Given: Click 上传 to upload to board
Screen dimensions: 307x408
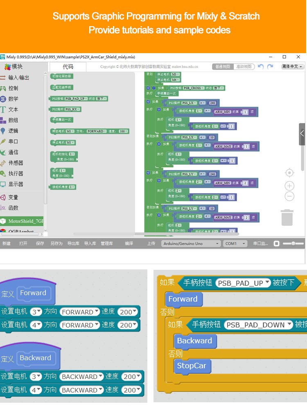Looking at the screenshot, I should click(x=151, y=244).
